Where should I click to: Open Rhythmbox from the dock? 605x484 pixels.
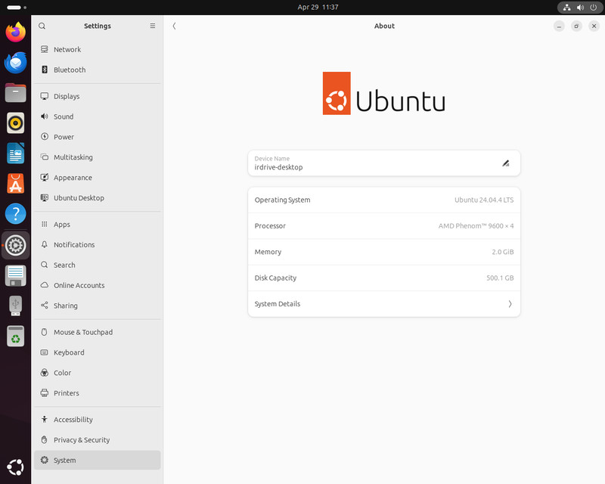point(15,123)
